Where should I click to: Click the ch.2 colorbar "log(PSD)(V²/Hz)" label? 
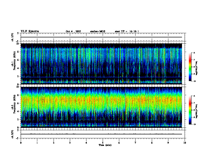(197, 111)
